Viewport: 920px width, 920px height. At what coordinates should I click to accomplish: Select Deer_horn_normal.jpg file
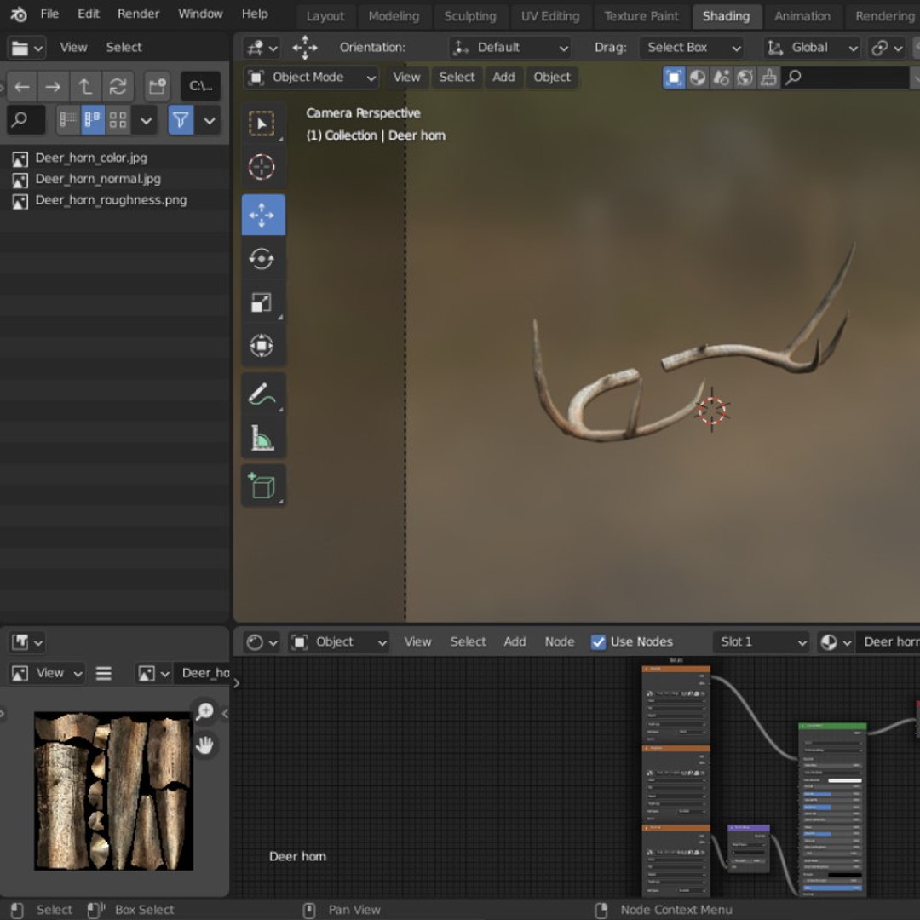click(x=98, y=180)
